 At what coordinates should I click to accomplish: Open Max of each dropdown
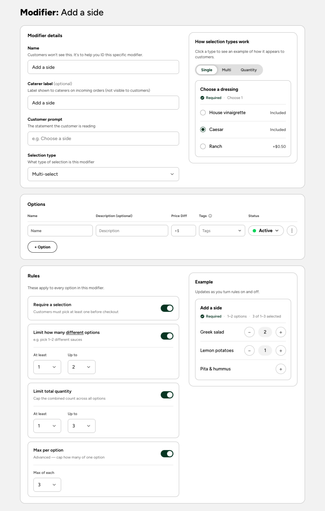tap(47, 485)
